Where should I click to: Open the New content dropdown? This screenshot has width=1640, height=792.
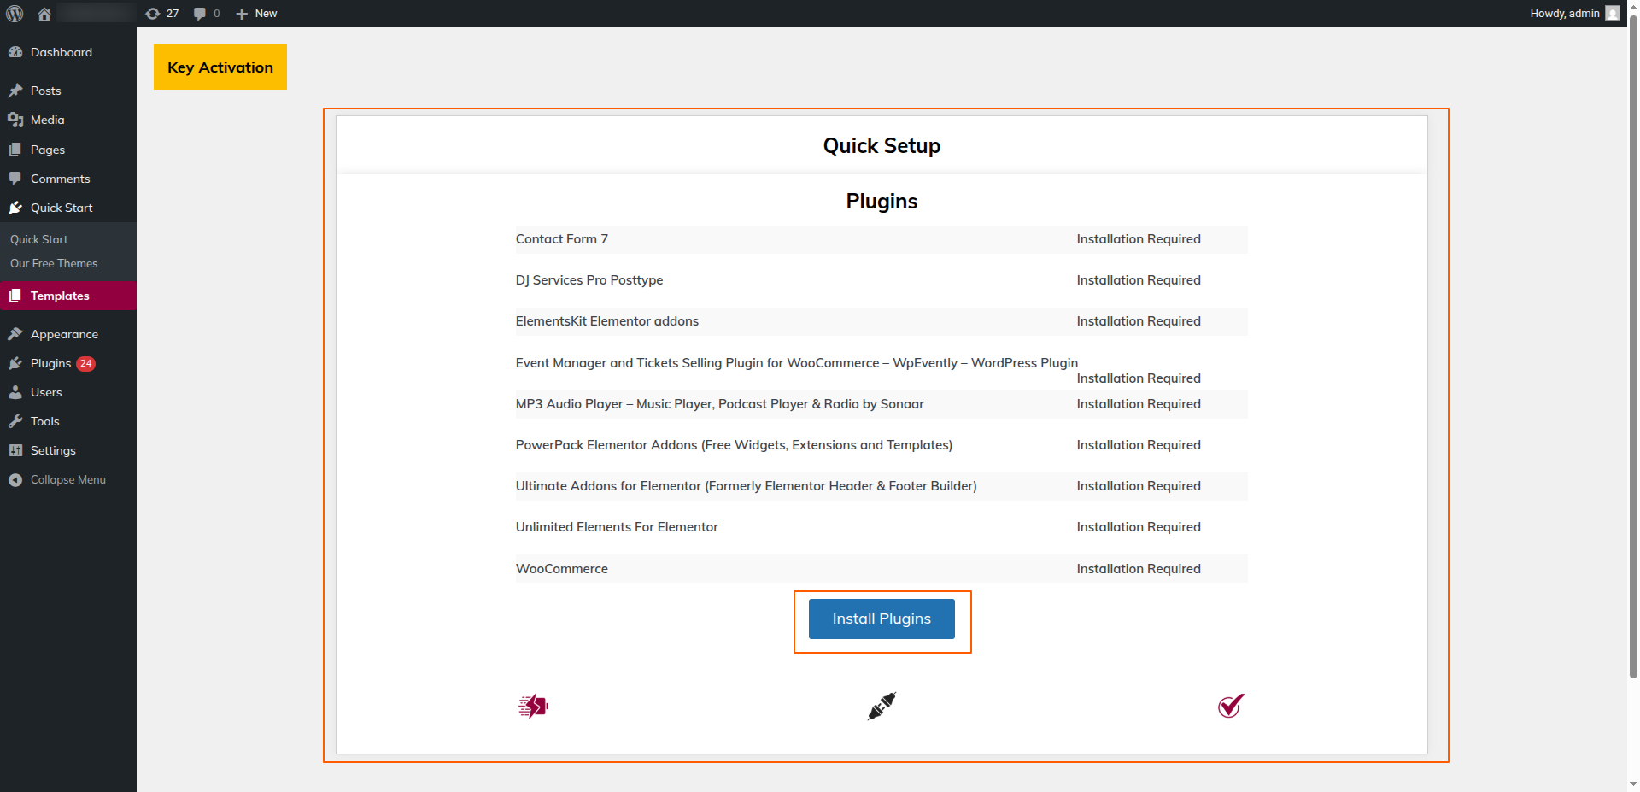tap(257, 14)
